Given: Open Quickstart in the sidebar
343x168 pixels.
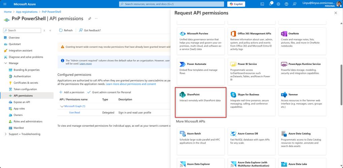Looking at the screenshot, I should [15, 44].
